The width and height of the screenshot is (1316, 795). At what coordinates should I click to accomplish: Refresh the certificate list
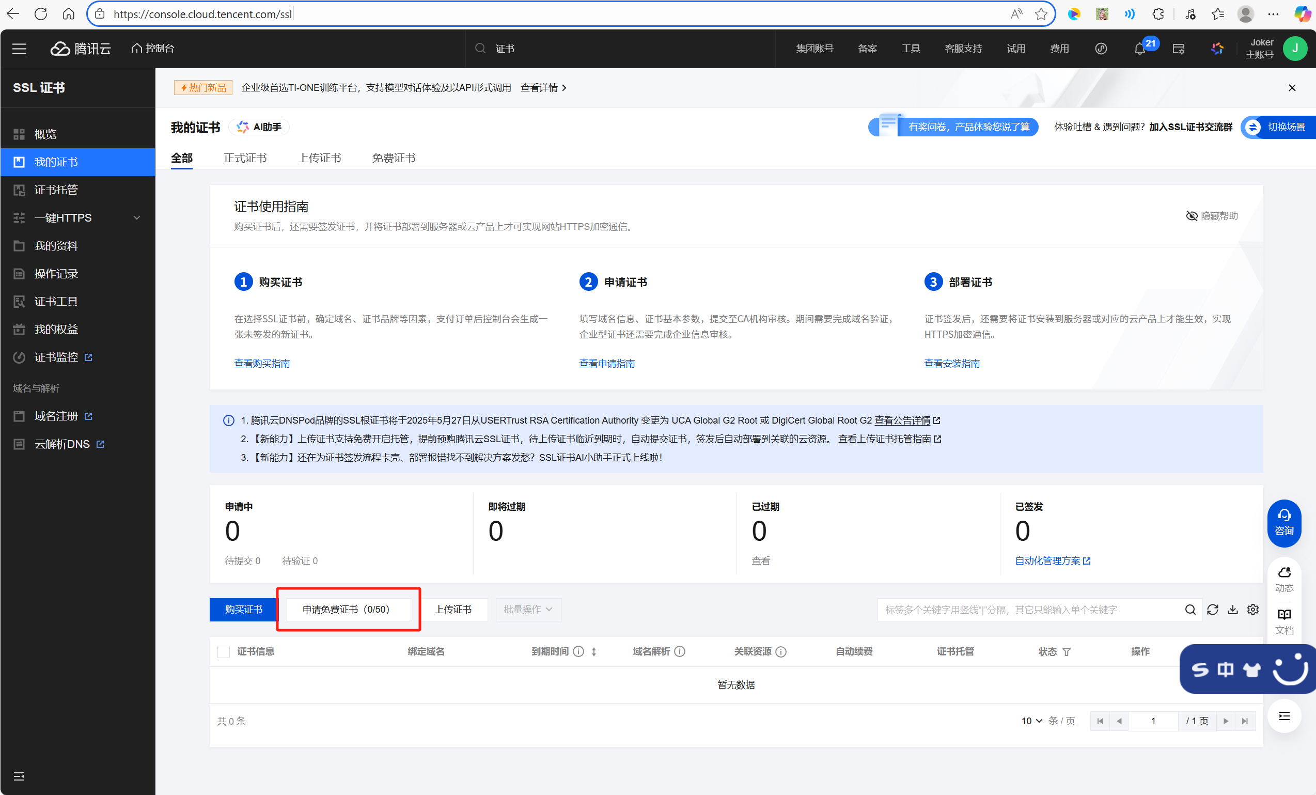[x=1212, y=610]
